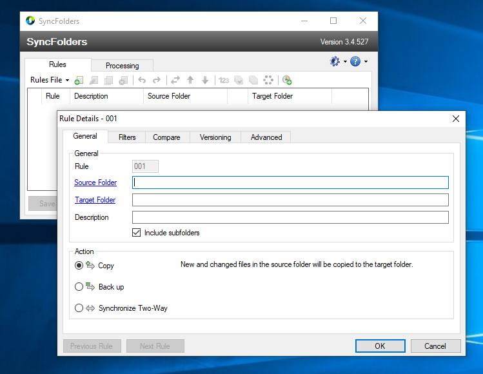Click the Target Folder column header
Viewport: 483px width, 374px height.
point(290,96)
